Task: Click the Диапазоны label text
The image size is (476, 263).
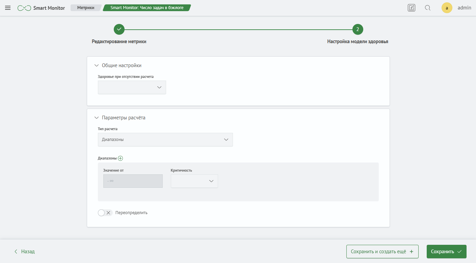Action: pos(107,158)
